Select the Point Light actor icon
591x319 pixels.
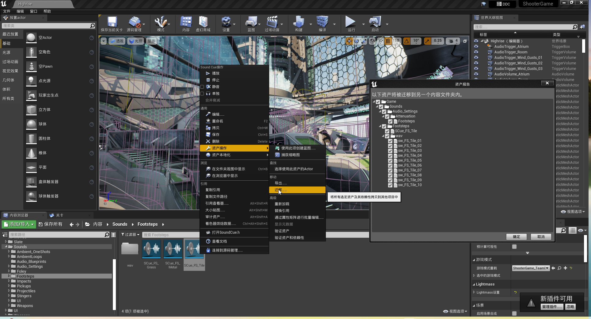tap(31, 81)
